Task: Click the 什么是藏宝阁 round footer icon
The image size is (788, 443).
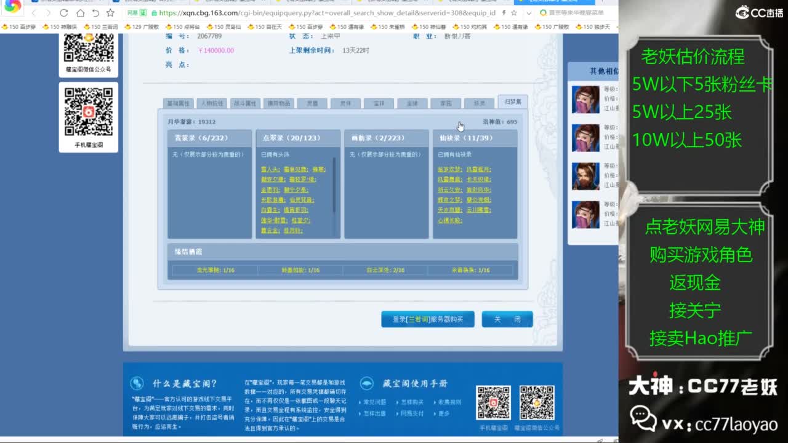Action: pos(137,383)
